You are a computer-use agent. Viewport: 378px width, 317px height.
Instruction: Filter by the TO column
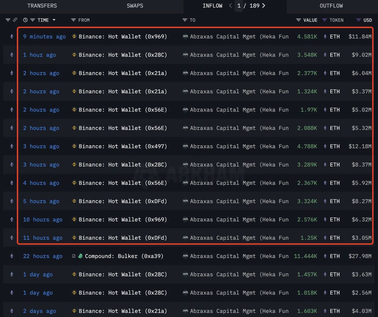pyautogui.click(x=185, y=20)
